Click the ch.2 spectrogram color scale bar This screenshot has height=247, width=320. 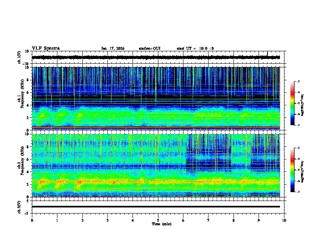pyautogui.click(x=293, y=170)
